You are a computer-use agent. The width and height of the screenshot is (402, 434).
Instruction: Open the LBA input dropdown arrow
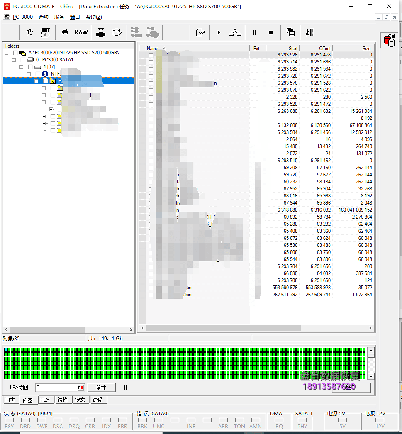[80, 388]
